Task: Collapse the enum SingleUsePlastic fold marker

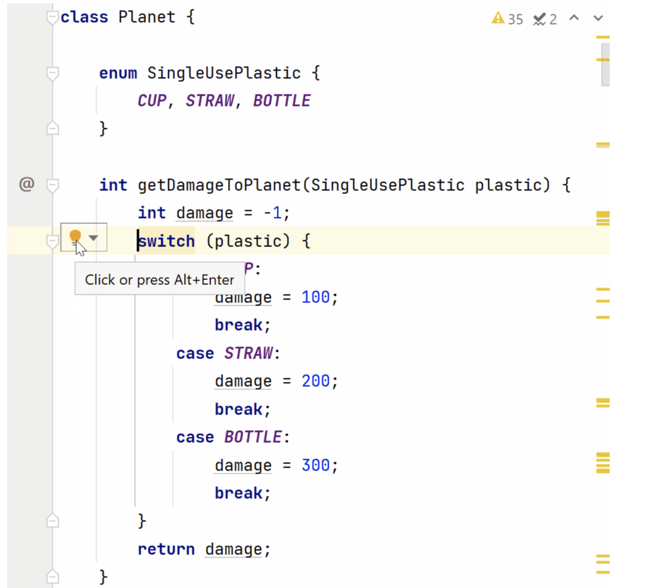Action: (x=53, y=73)
